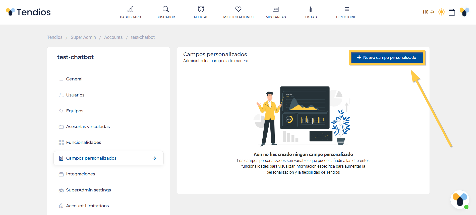Click the Listas chart icon
476x215 pixels.
pos(311,10)
